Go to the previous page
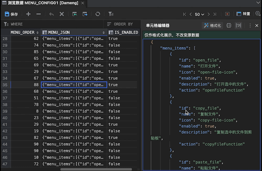Screen dimensions: 262x171 (x=191, y=14)
